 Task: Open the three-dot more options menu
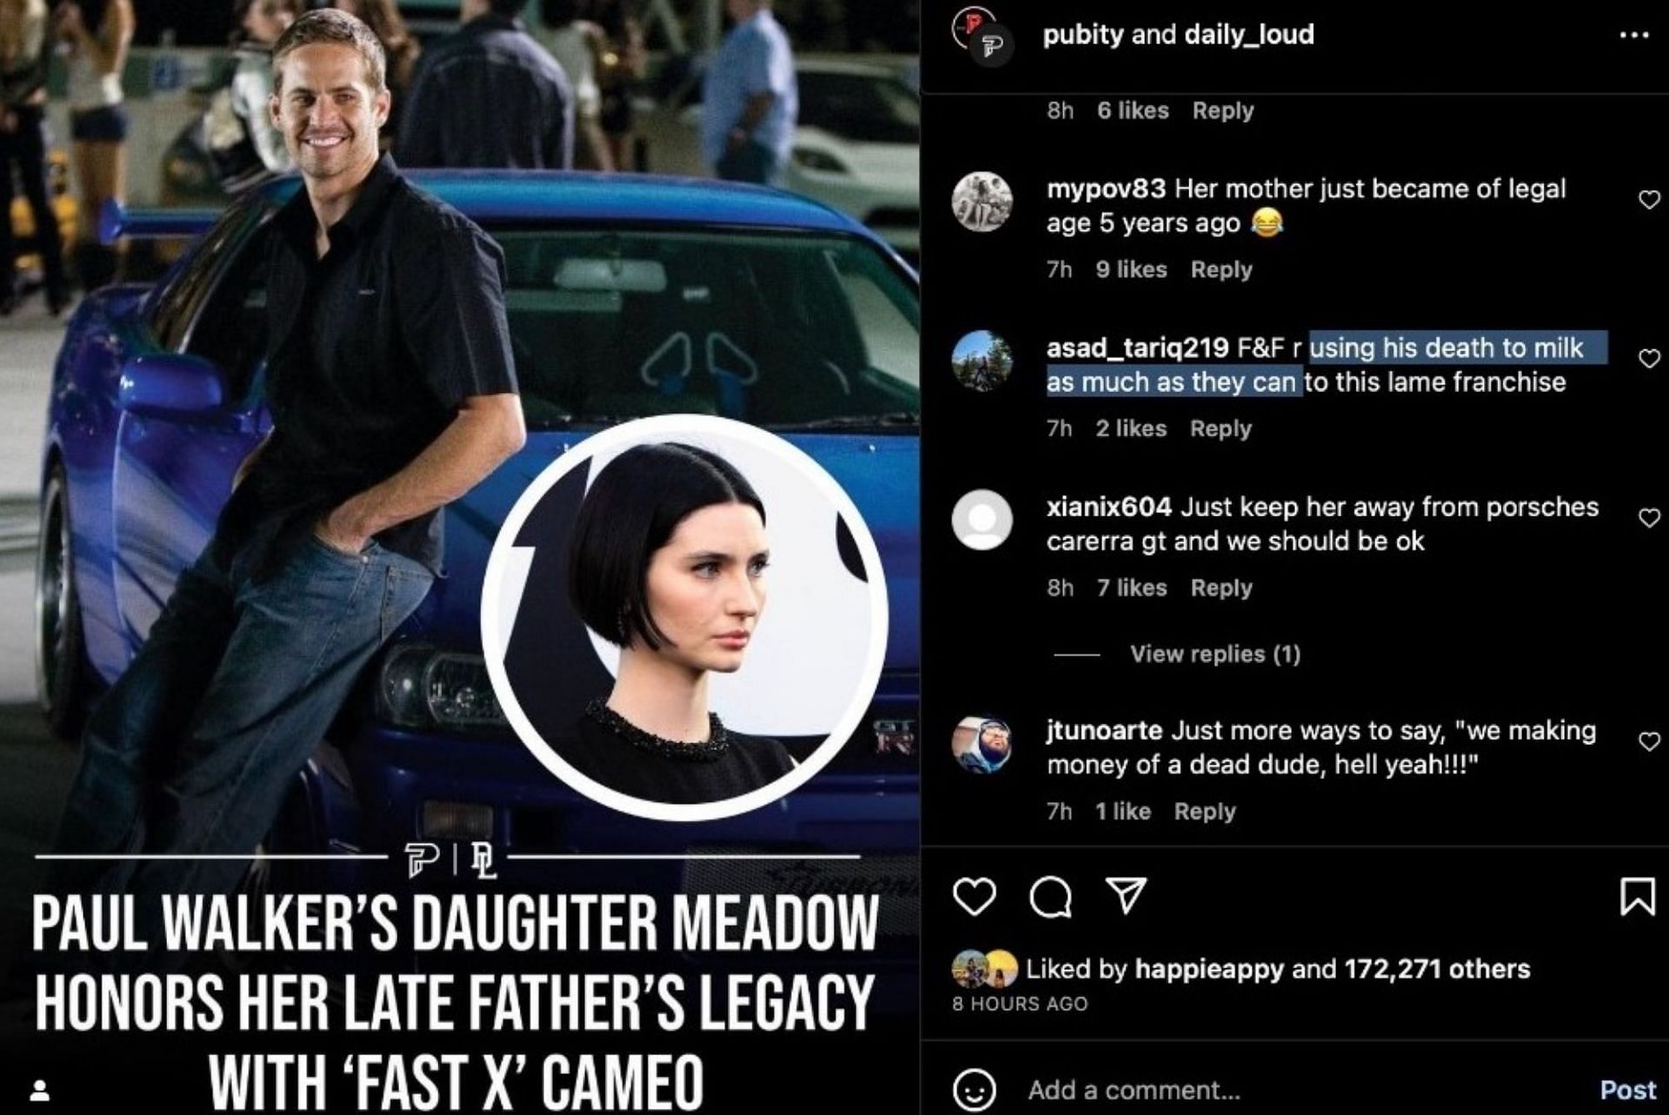1634,36
